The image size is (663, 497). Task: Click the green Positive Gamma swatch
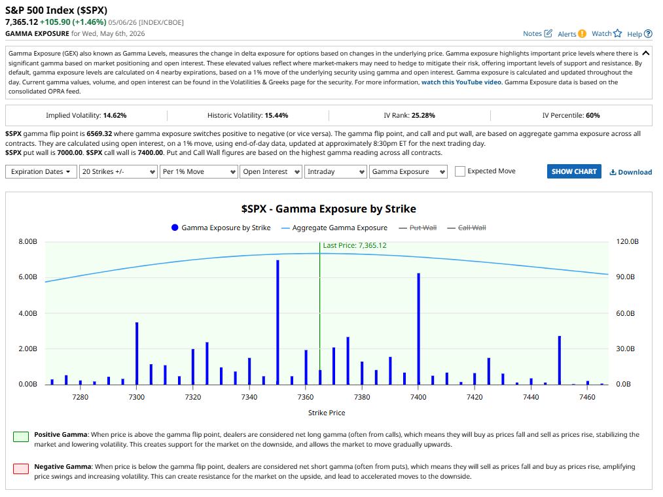(x=21, y=437)
